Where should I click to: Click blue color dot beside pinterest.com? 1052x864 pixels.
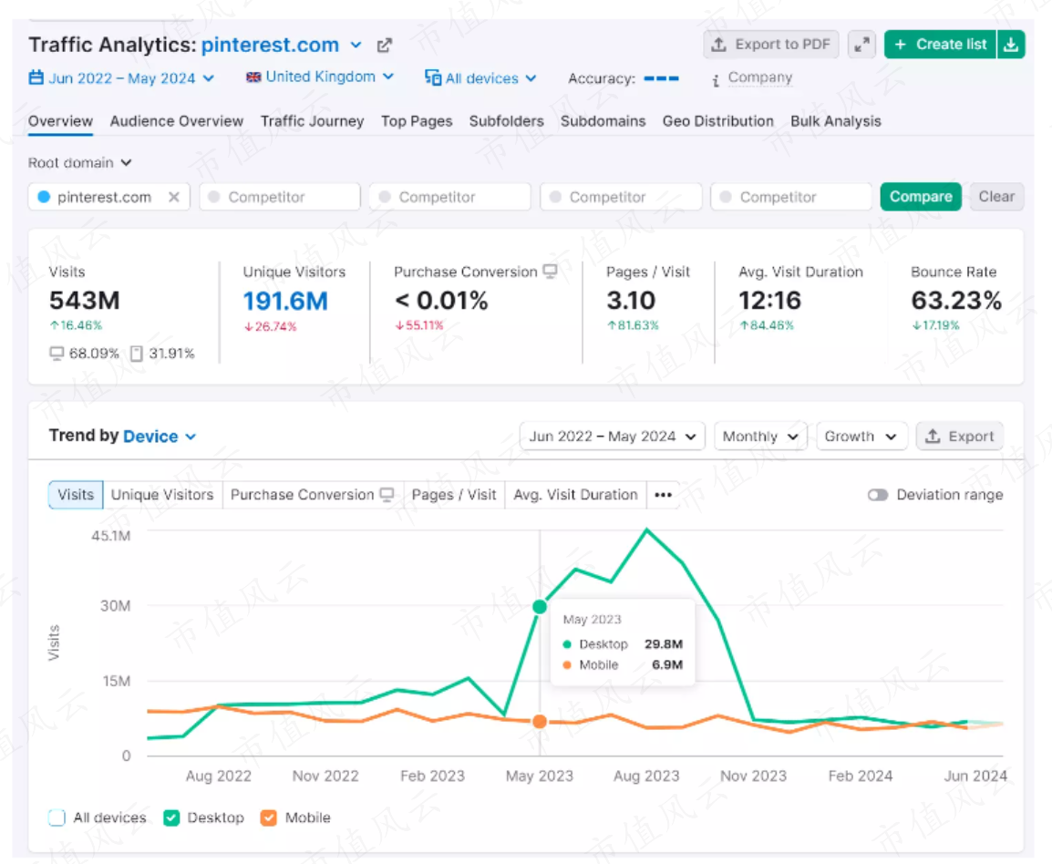[45, 197]
